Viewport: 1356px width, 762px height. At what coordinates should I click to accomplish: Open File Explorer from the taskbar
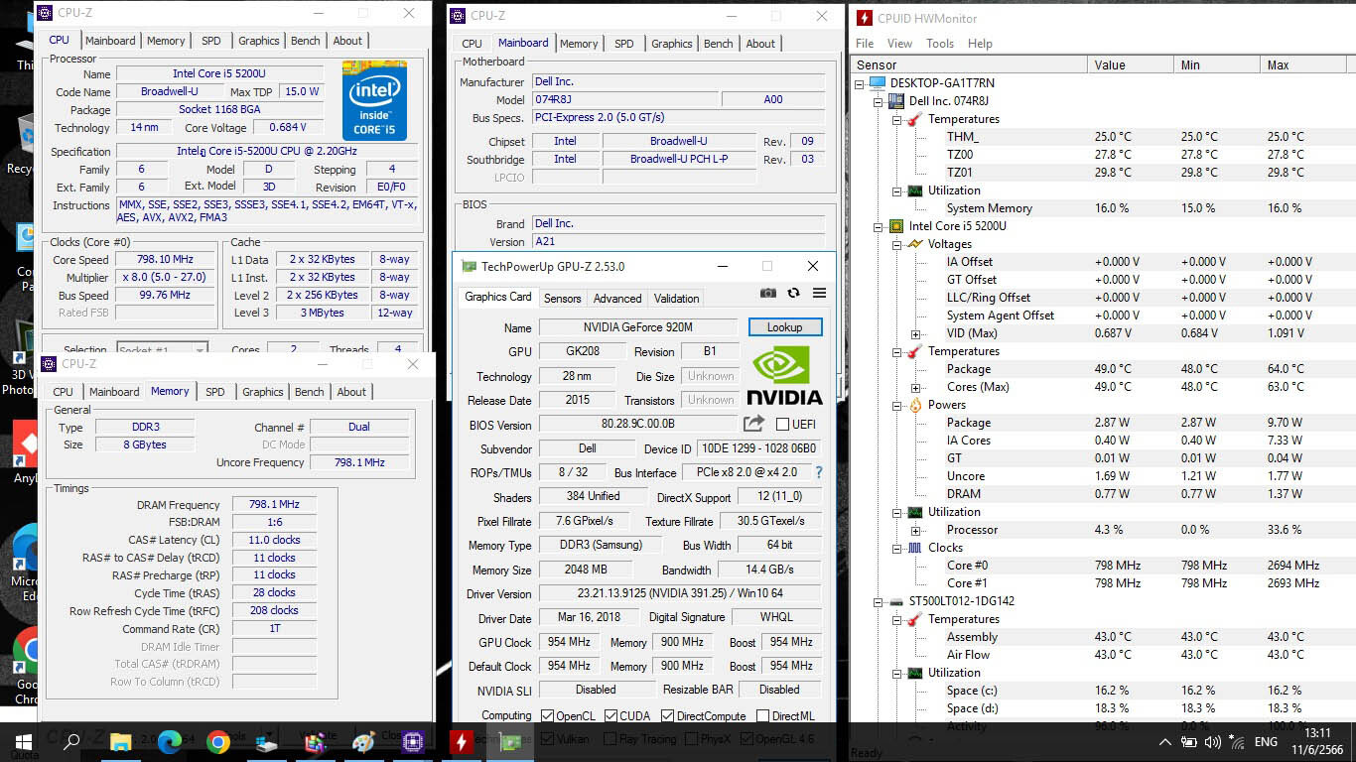121,741
